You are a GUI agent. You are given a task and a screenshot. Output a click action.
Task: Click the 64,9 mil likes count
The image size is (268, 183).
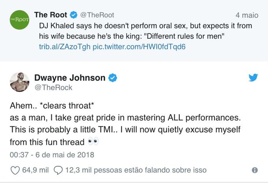click(x=35, y=170)
